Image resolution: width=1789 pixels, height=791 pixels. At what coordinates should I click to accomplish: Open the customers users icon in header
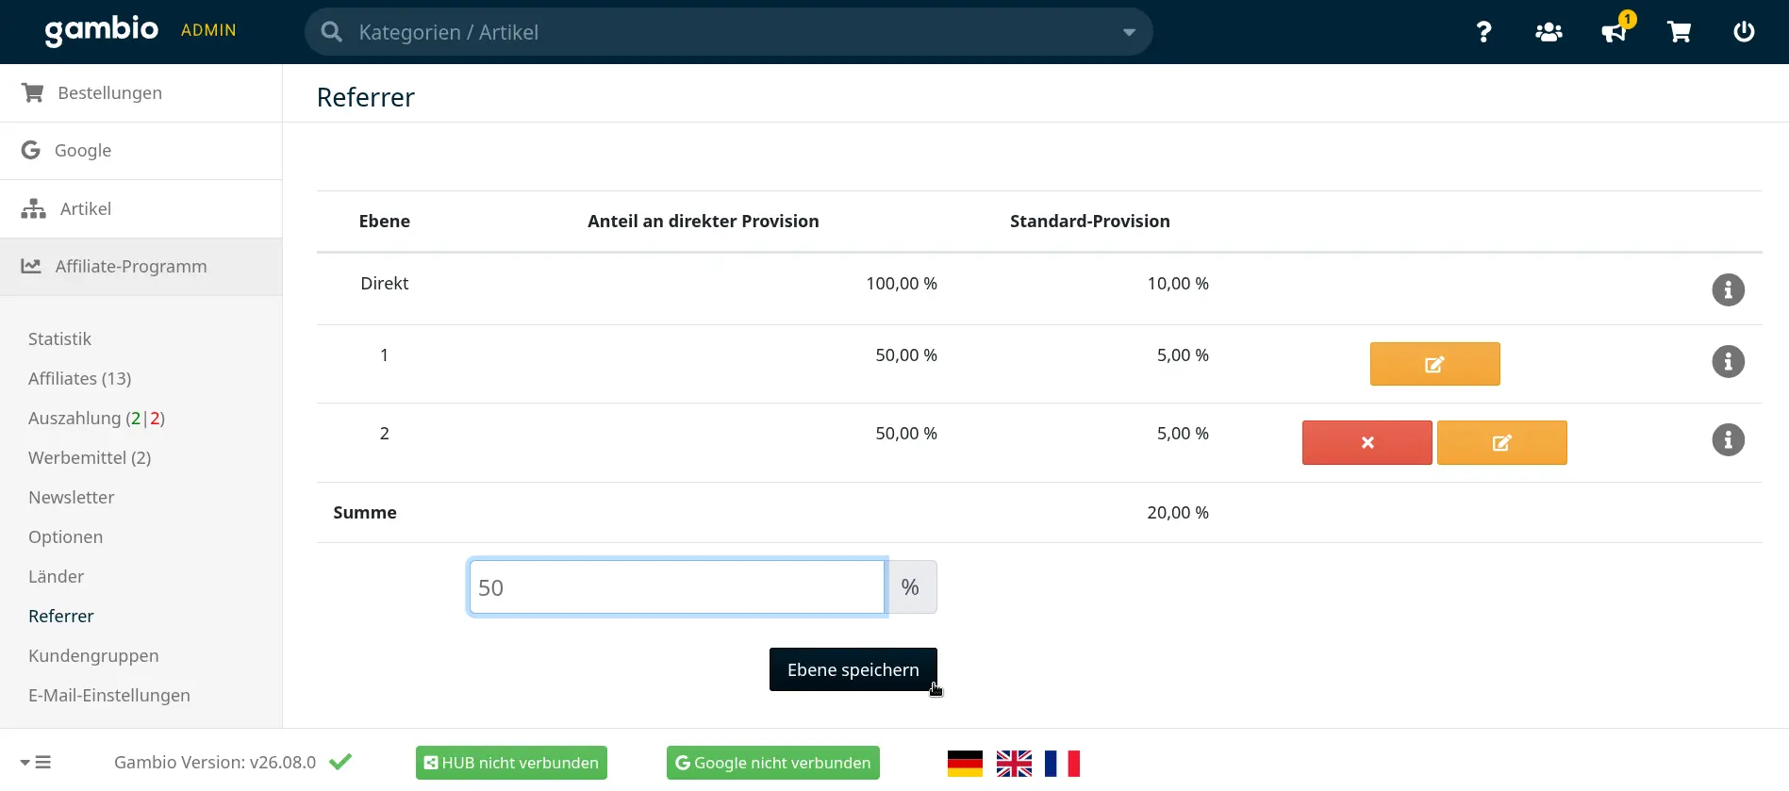(1549, 32)
